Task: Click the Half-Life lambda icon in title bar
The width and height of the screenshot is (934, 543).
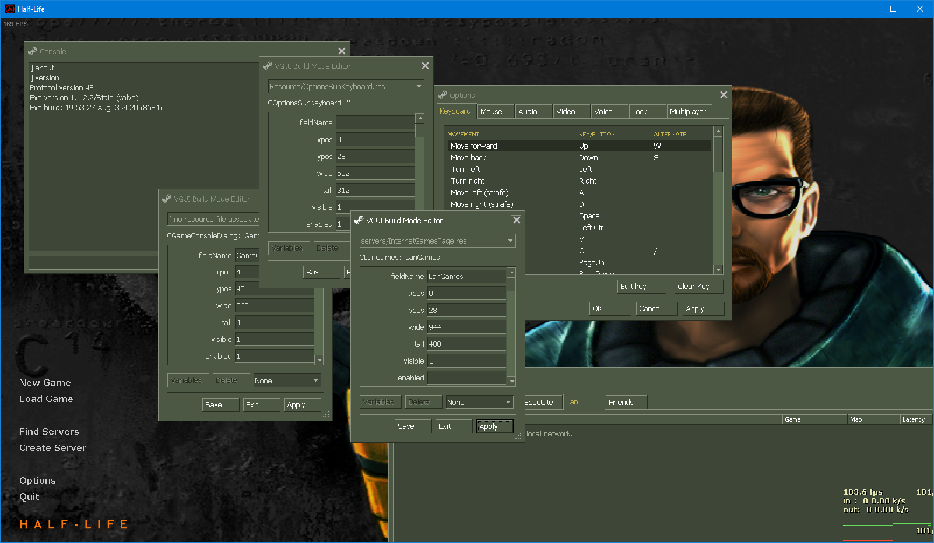Action: [x=9, y=9]
